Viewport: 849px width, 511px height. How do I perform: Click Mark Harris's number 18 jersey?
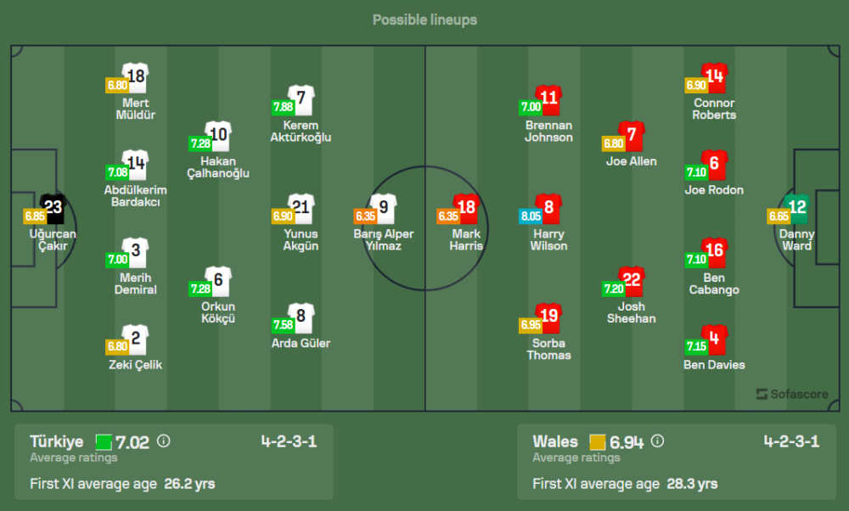click(x=466, y=208)
